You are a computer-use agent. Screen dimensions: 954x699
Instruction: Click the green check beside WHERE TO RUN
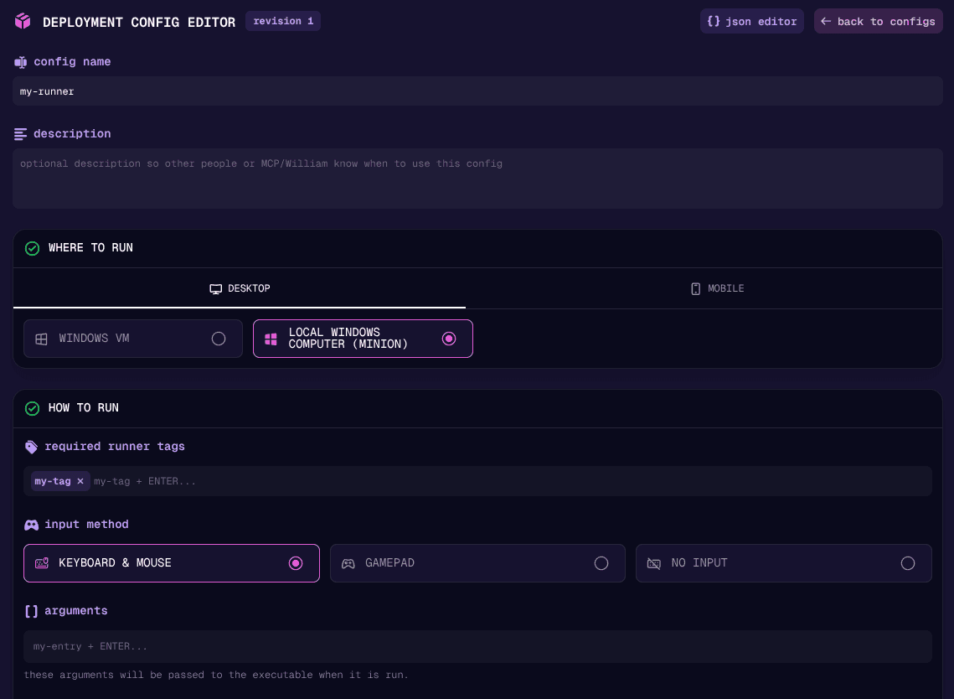(32, 248)
